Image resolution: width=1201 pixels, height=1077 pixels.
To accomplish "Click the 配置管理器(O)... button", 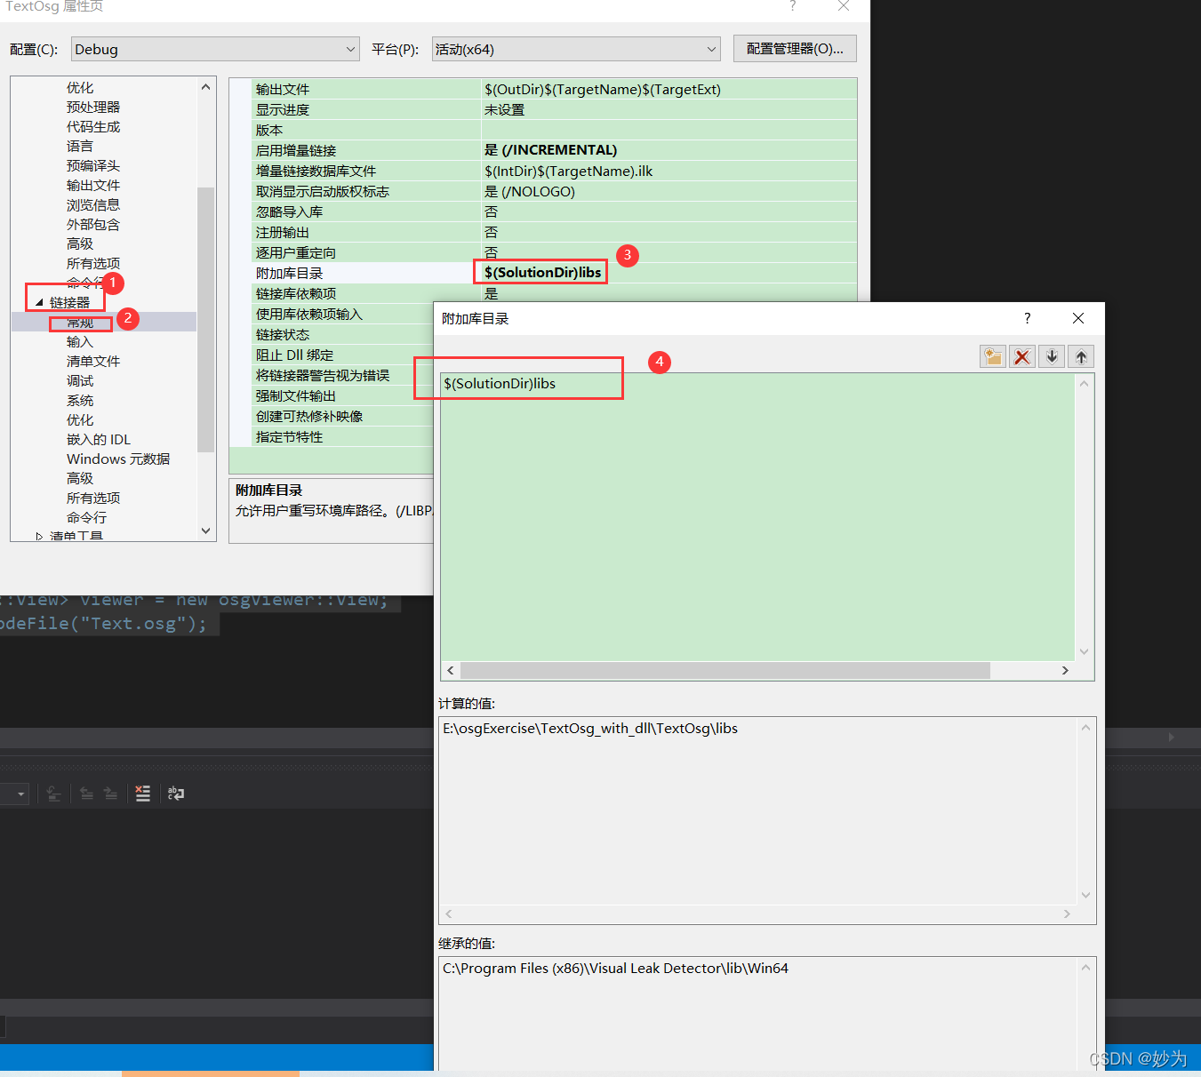I will [x=795, y=49].
